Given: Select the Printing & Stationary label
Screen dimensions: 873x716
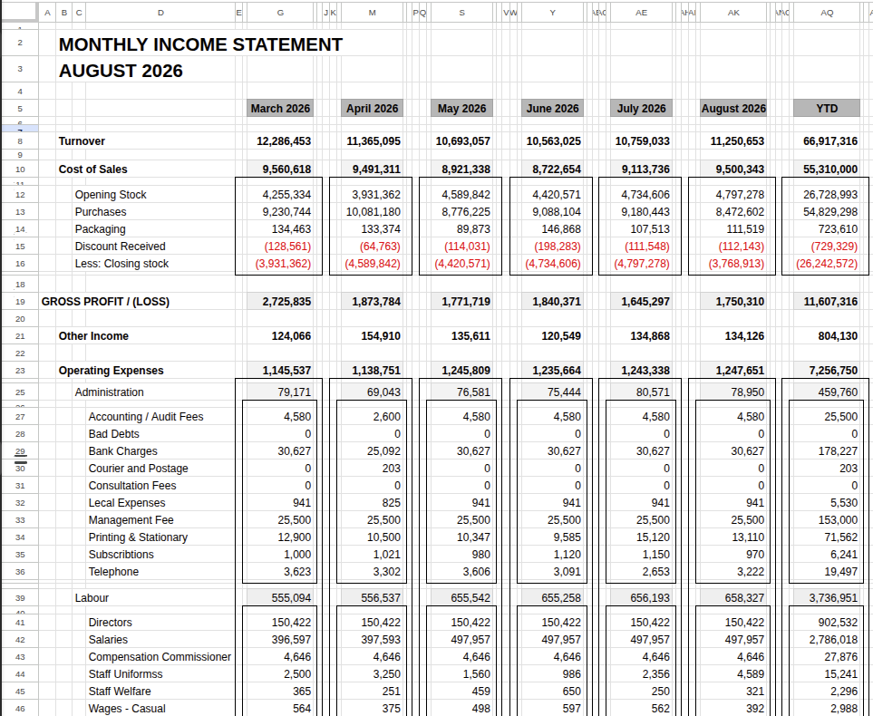Looking at the screenshot, I should pyautogui.click(x=138, y=537).
